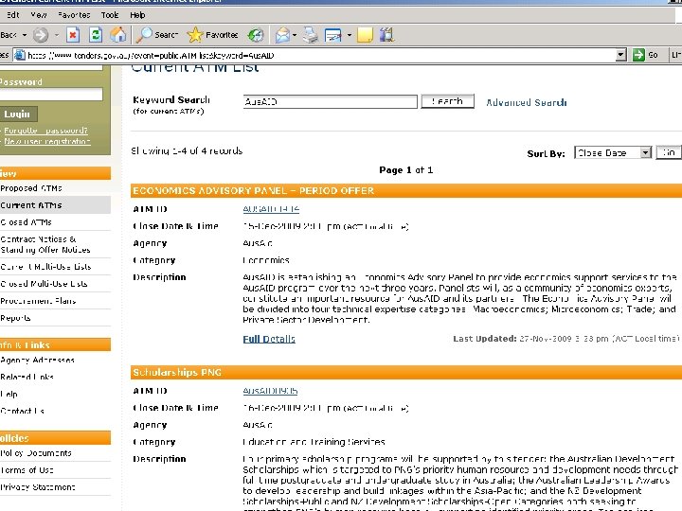Viewport: 682px width, 511px height.
Task: Open the Forward button history dropdown arrow
Action: (x=57, y=35)
